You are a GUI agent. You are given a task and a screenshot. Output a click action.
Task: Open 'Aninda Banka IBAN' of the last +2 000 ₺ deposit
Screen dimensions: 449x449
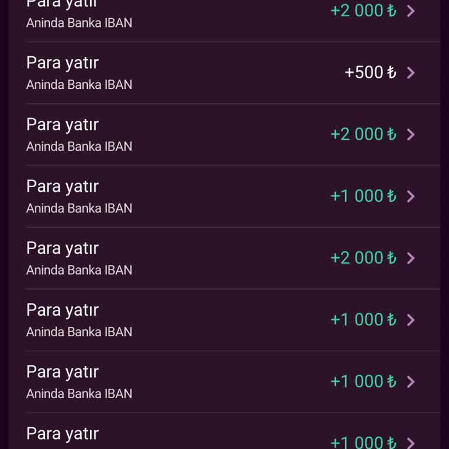coord(79,270)
